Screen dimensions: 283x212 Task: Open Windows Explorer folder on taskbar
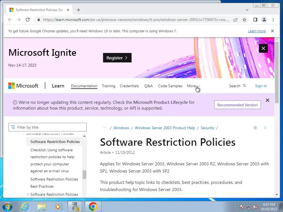pyautogui.click(x=42, y=206)
